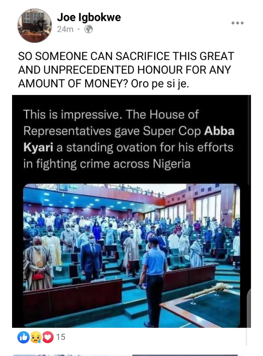The height and width of the screenshot is (356, 263).
Task: Open the post via the 24m timestamp
Action: coord(65,29)
